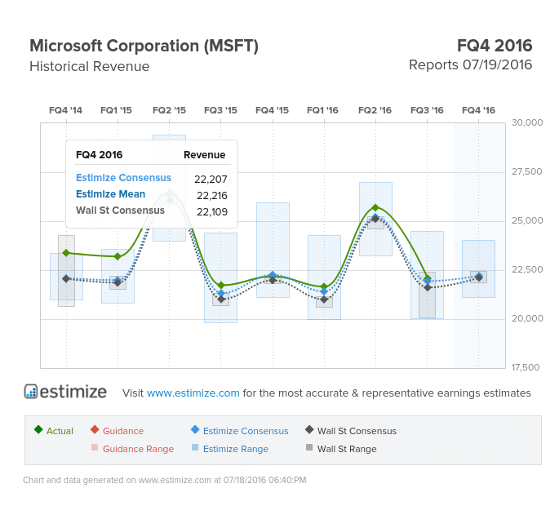Toggle the Wall St Consensus legend label
Image resolution: width=559 pixels, height=506 pixels.
357,431
